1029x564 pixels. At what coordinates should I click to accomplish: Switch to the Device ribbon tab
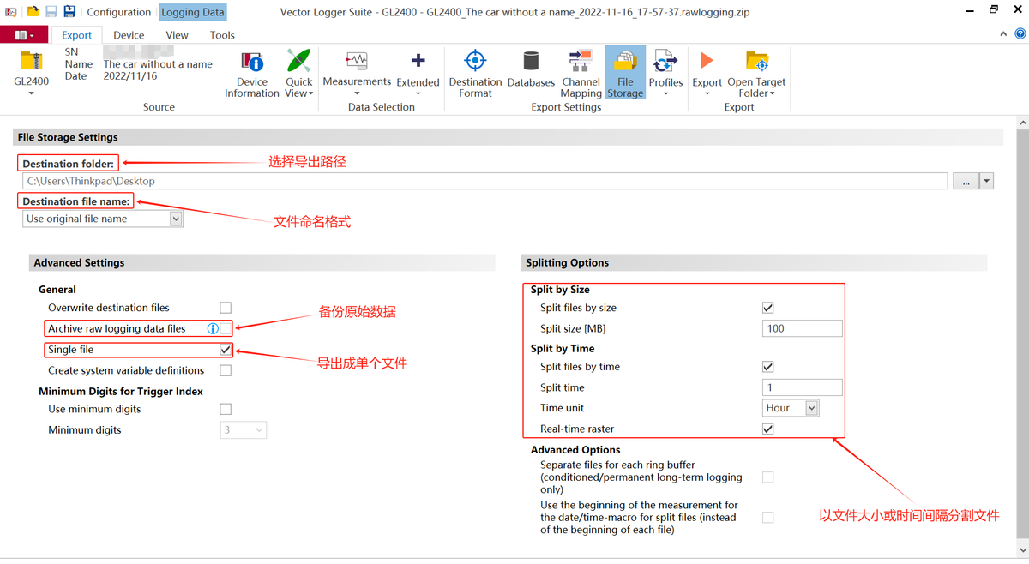129,35
